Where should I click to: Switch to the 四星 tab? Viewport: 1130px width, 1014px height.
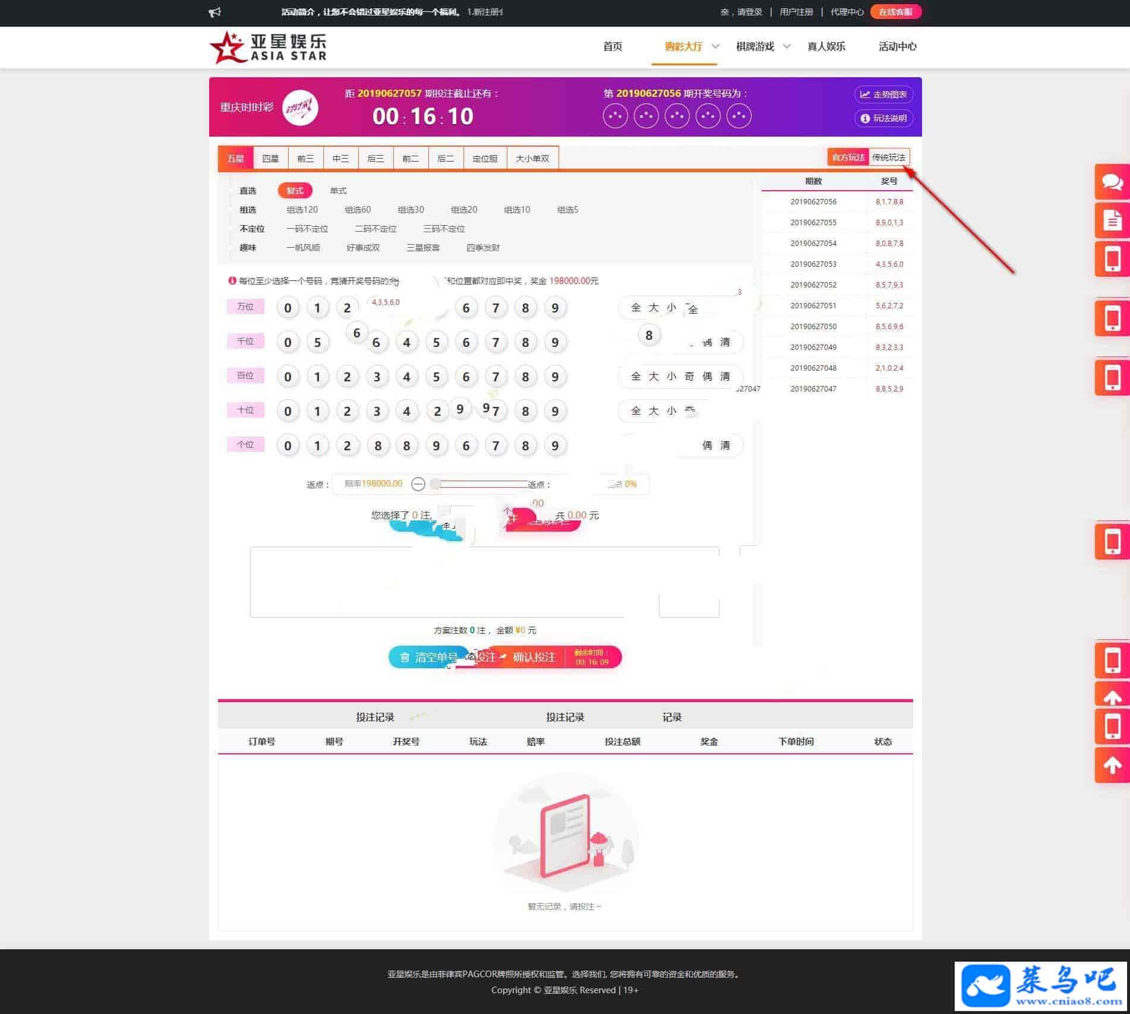point(270,159)
